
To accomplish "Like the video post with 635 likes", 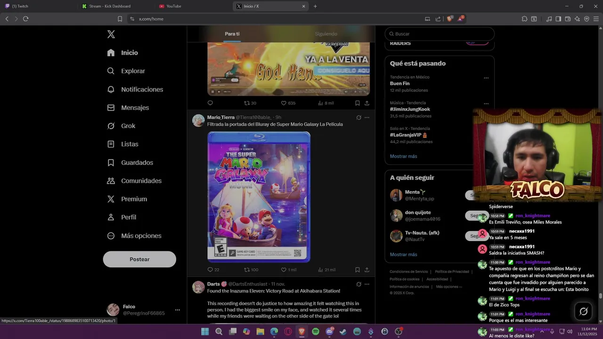I will 288,103.
